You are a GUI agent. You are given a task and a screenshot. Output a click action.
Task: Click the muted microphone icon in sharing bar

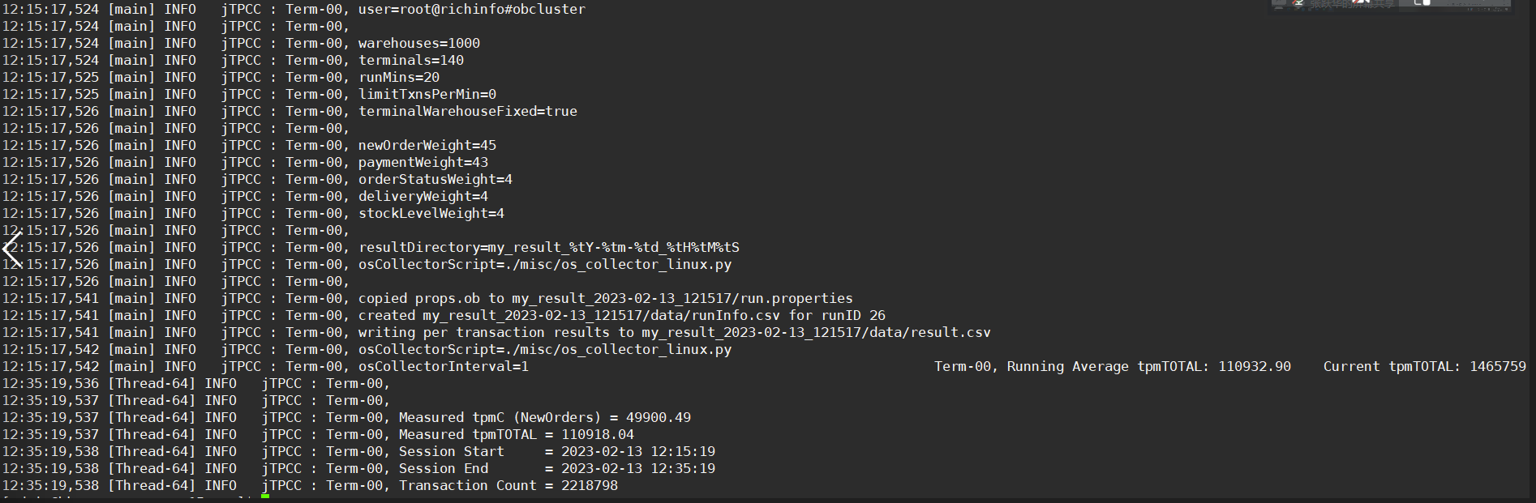pyautogui.click(x=1298, y=3)
